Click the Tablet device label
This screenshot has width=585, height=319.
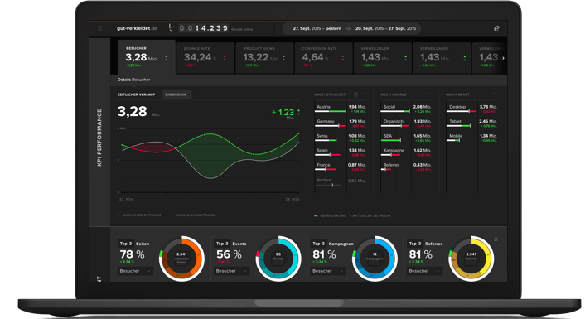click(455, 121)
